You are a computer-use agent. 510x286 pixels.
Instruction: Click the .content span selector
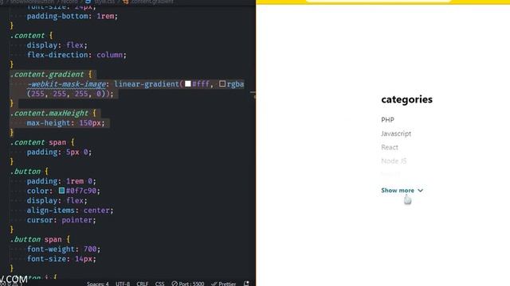[38, 142]
